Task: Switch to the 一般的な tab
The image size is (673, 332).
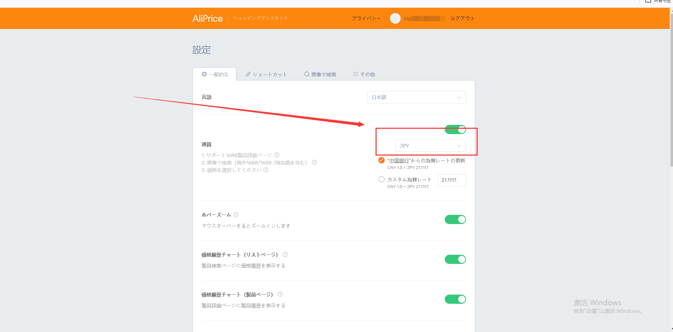Action: [x=215, y=74]
